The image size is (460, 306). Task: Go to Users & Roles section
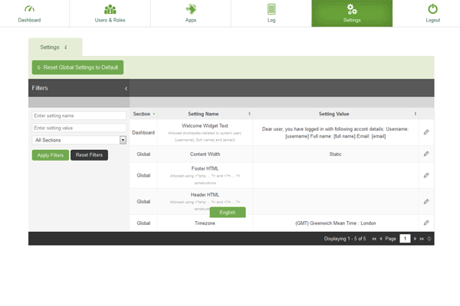pos(110,13)
